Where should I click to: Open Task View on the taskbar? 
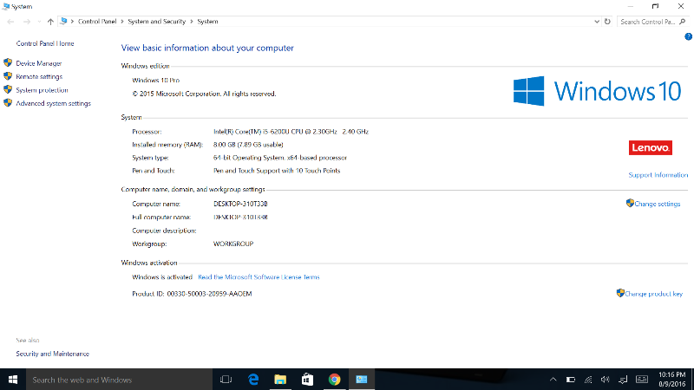(226, 380)
